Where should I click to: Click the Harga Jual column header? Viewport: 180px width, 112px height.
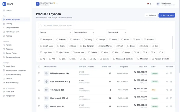pyautogui.click(x=143, y=67)
